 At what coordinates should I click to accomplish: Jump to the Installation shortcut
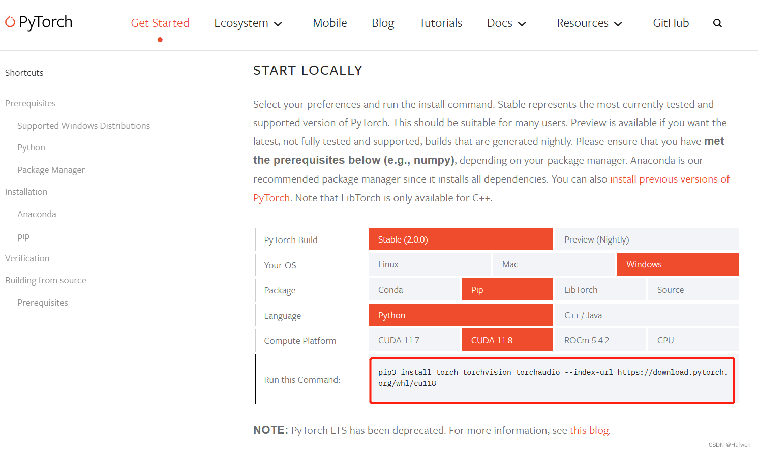tap(26, 192)
